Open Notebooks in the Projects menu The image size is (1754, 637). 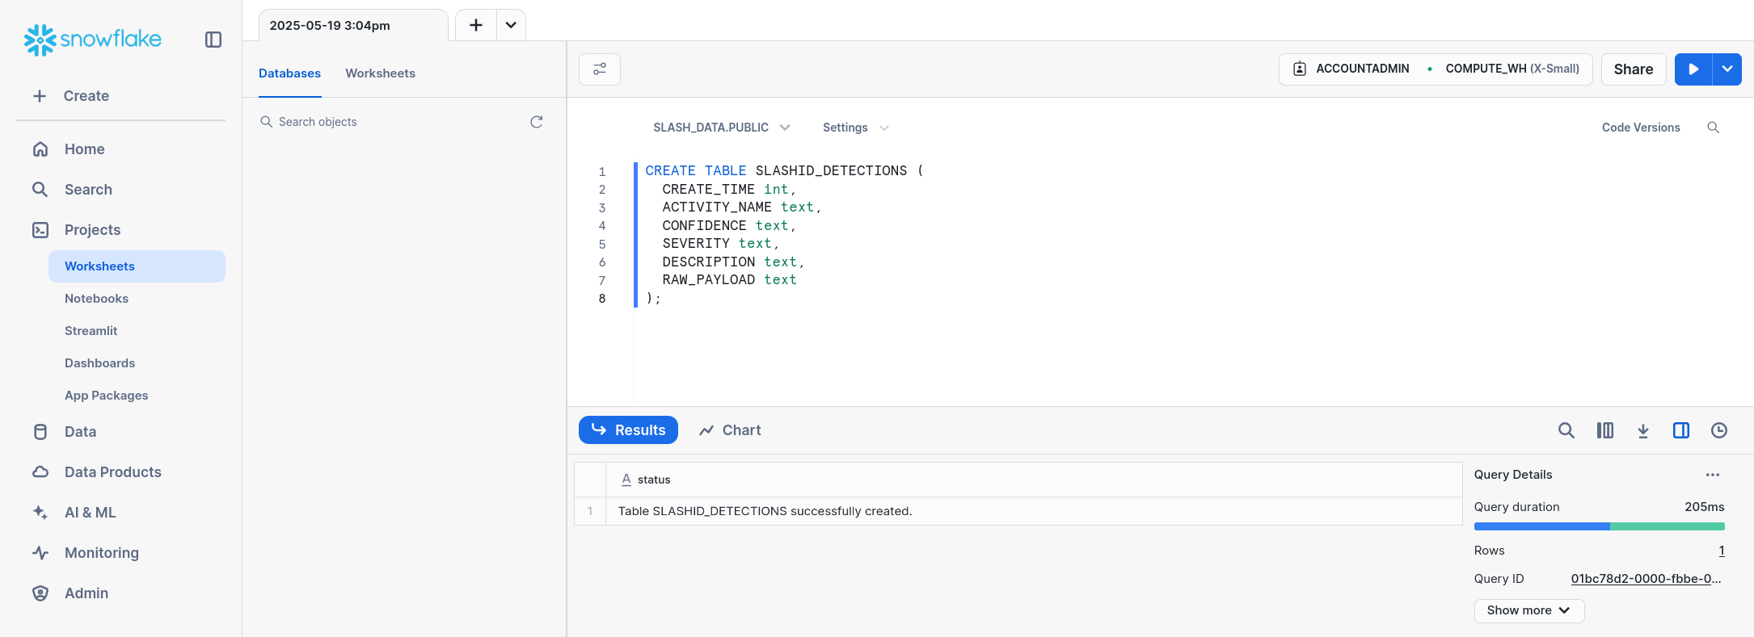click(x=96, y=299)
